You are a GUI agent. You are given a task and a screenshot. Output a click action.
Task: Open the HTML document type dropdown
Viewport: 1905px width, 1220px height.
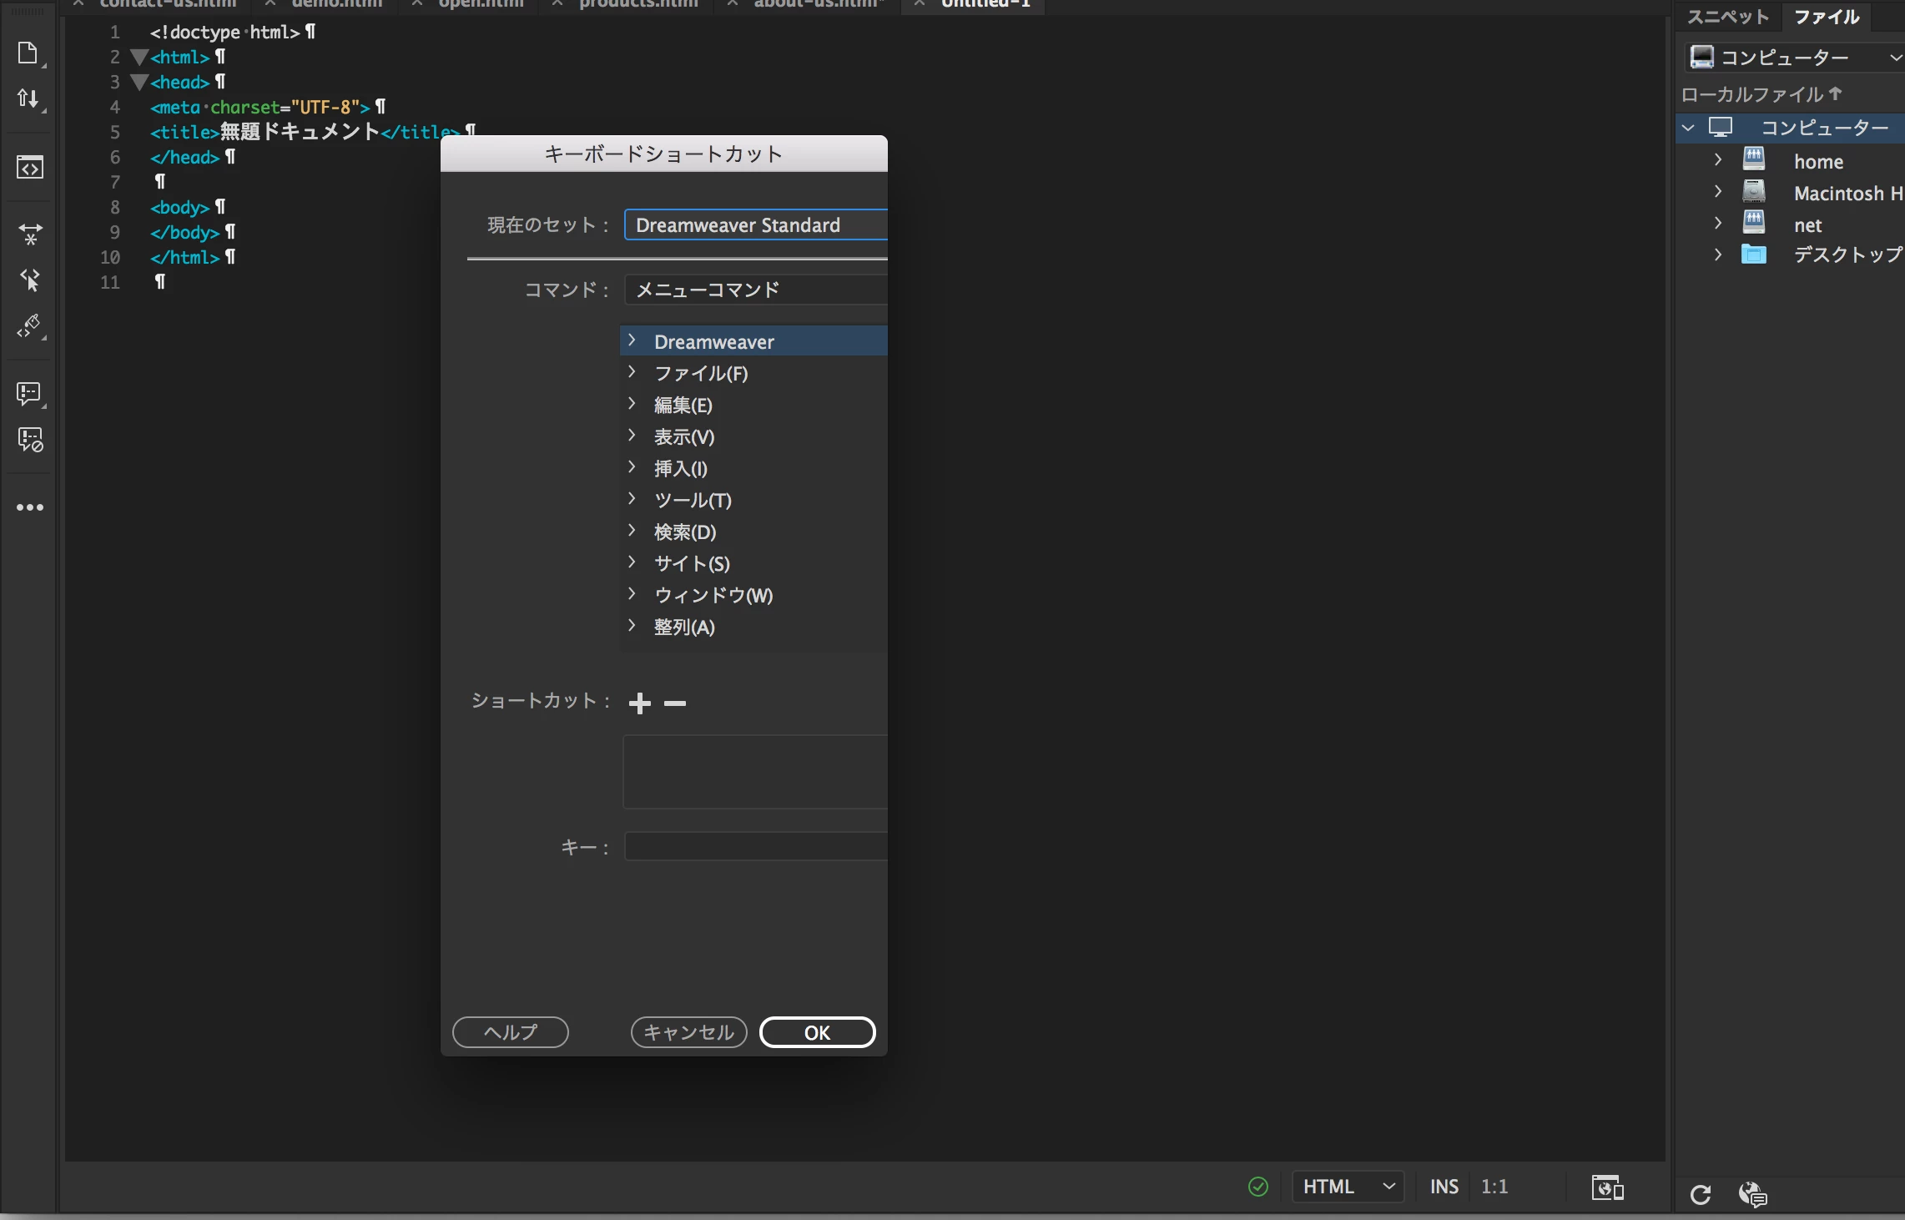1348,1187
